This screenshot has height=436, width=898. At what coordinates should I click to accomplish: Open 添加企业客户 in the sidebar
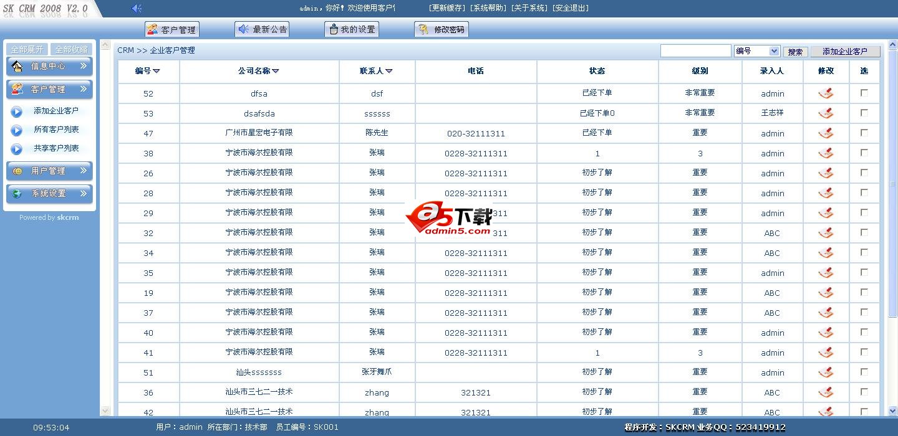pos(56,111)
